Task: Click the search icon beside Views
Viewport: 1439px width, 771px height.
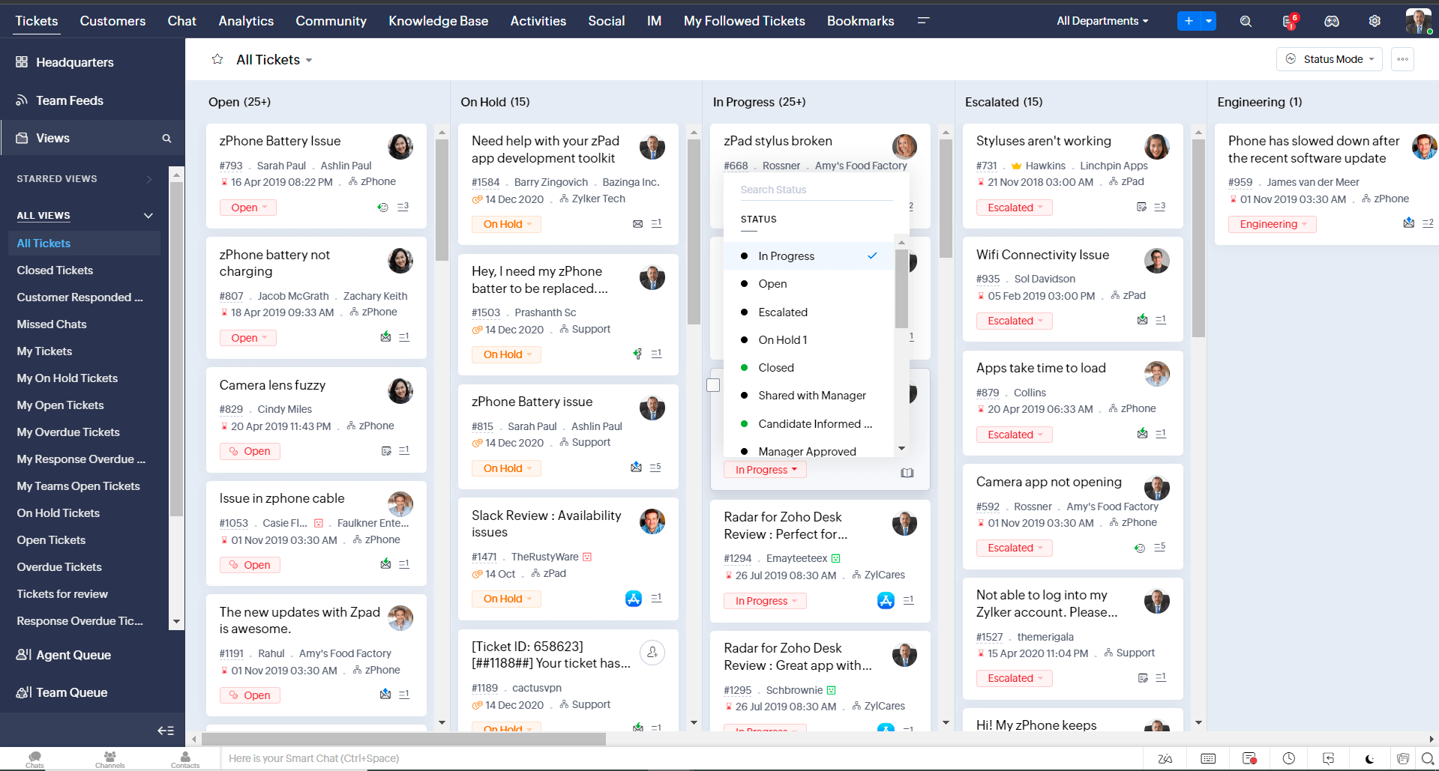Action: point(166,139)
